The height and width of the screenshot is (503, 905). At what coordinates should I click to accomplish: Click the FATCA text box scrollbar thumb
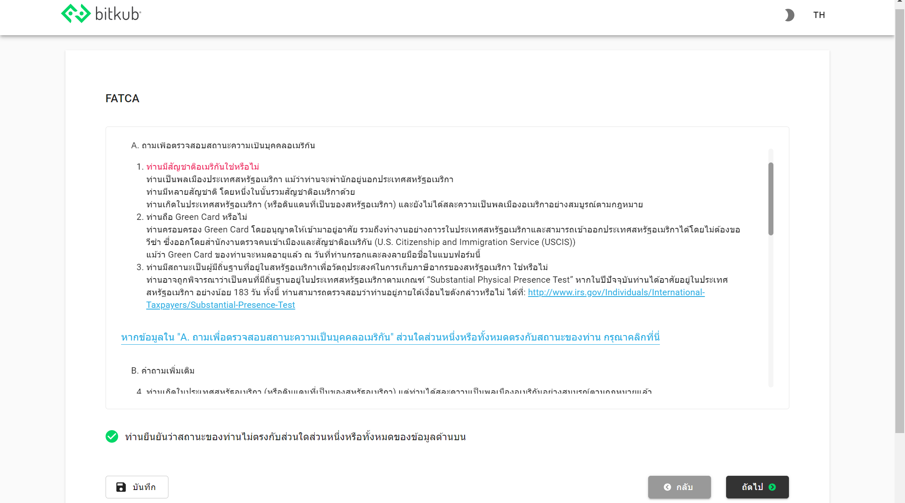pos(771,199)
